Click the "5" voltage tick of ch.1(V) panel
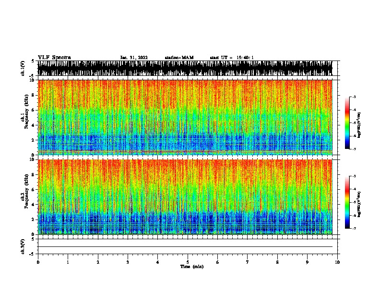The height and width of the screenshot is (294, 380). (33, 61)
